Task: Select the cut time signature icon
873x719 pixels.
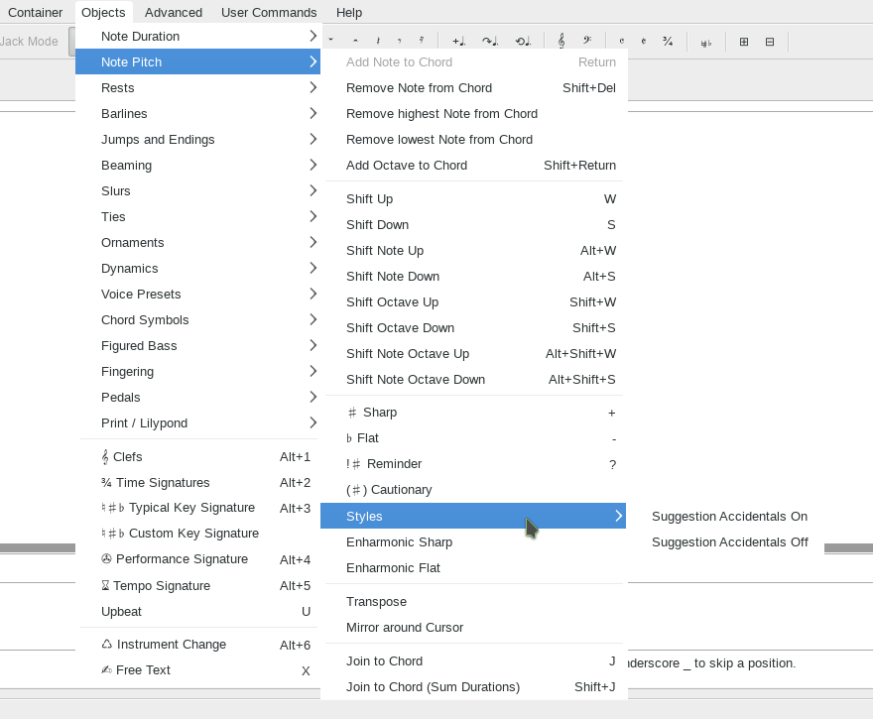Action: pyautogui.click(x=644, y=42)
